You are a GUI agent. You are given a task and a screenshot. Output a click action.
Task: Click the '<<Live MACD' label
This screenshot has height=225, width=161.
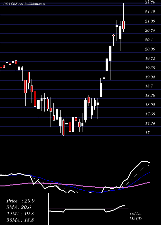136,217
